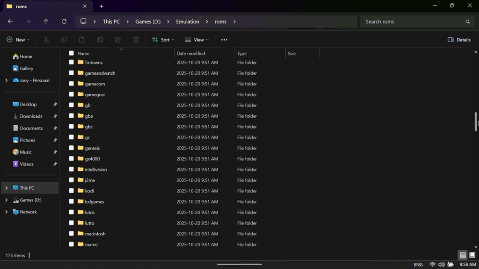Image resolution: width=479 pixels, height=269 pixels.
Task: Select the Copy icon on the toolbar
Action: click(64, 40)
